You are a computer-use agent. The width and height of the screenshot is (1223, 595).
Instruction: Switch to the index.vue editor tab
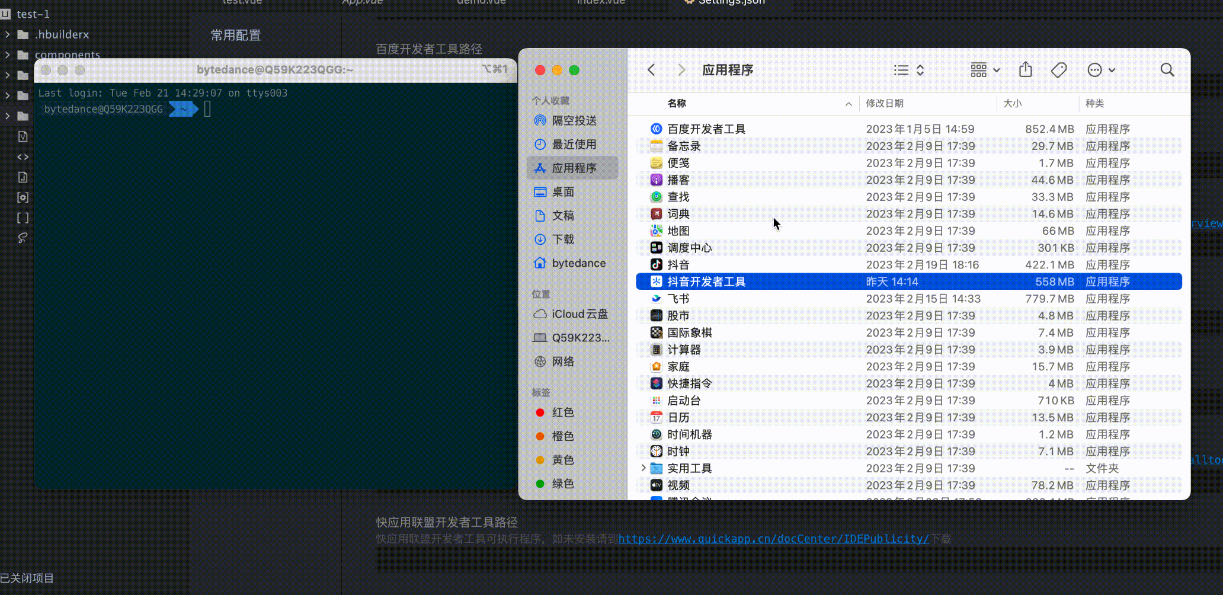601,2
